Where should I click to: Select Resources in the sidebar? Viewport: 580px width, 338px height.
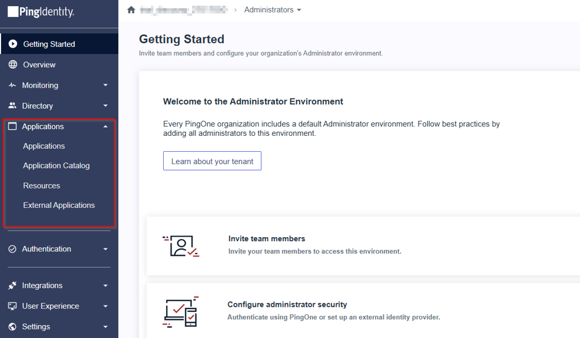(x=41, y=186)
